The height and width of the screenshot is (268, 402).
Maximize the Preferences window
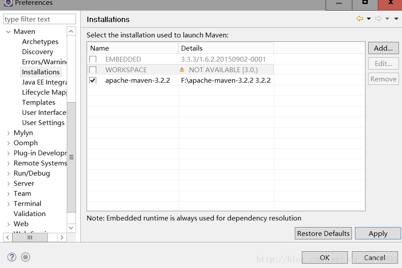click(x=365, y=4)
